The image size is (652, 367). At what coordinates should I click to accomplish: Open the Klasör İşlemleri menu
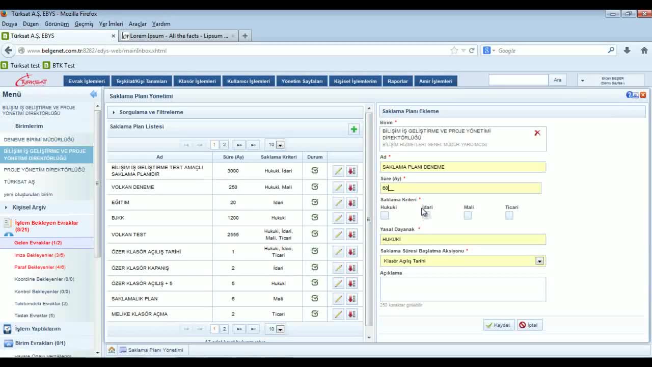coord(197,81)
